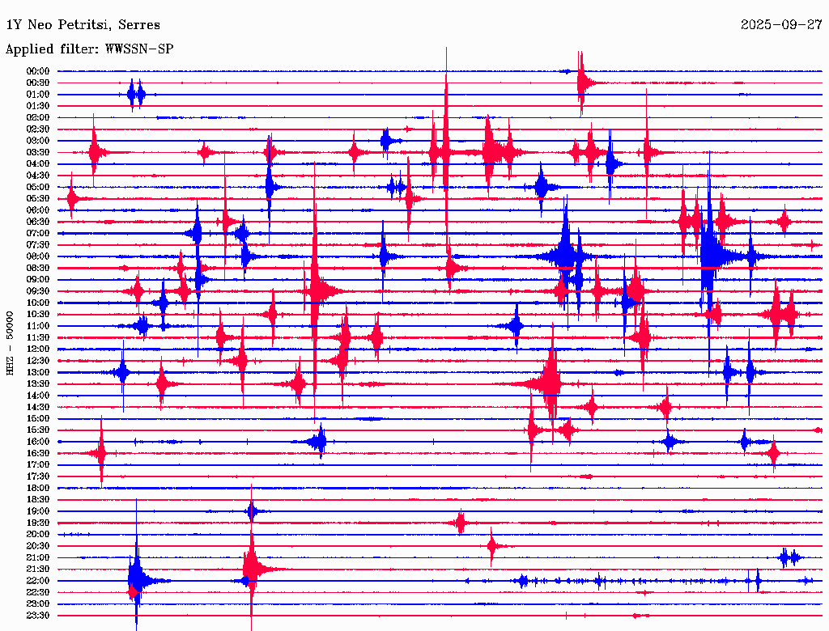
Task: Click the 00:00 time label
Action: (x=38, y=71)
